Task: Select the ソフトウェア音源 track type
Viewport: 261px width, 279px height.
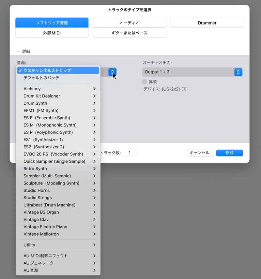Action: click(52, 23)
